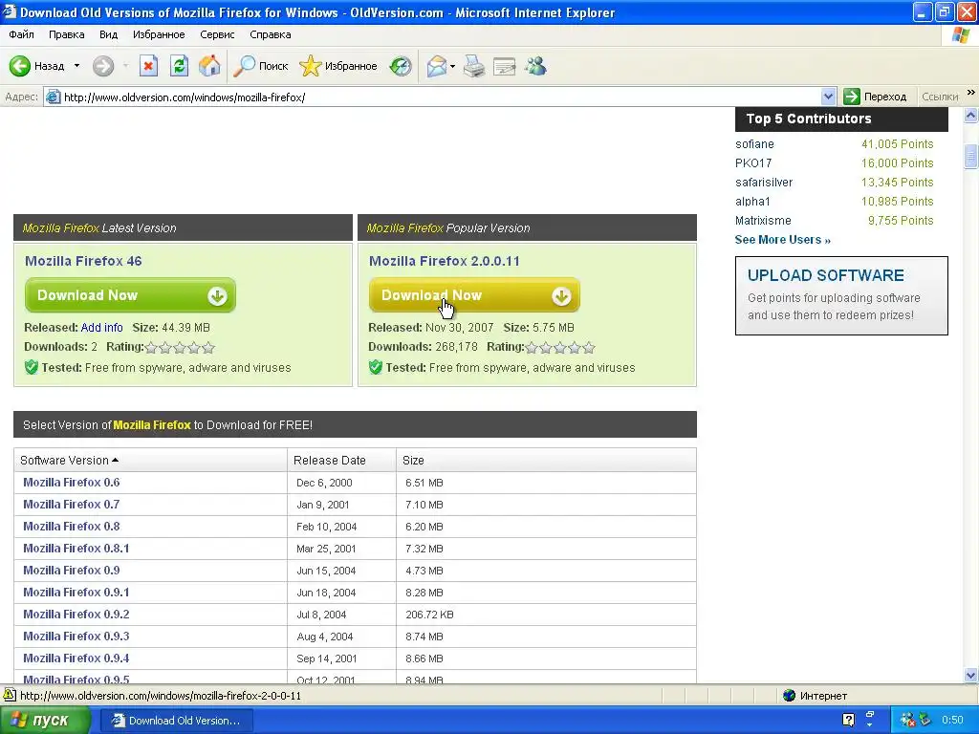The height and width of the screenshot is (734, 979).
Task: Click Matrixisme contributor name
Action: tap(763, 221)
